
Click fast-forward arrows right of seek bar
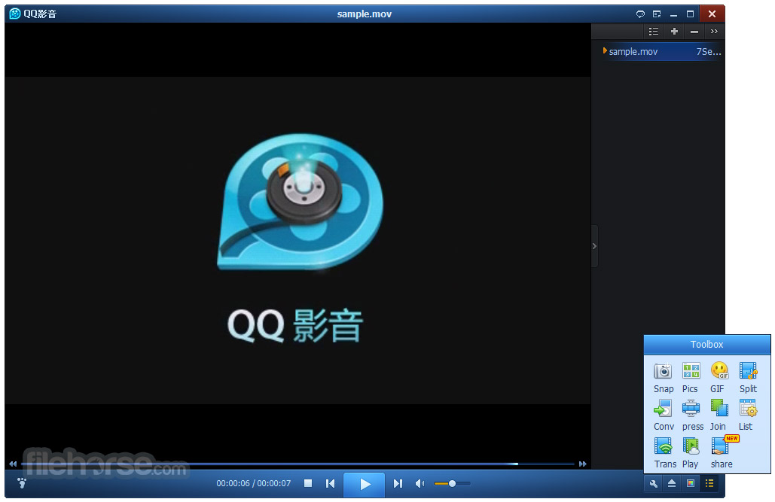pos(583,464)
